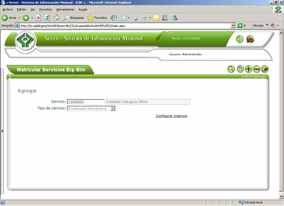
Task: Open help with the question mark icon
Action: tap(240, 39)
